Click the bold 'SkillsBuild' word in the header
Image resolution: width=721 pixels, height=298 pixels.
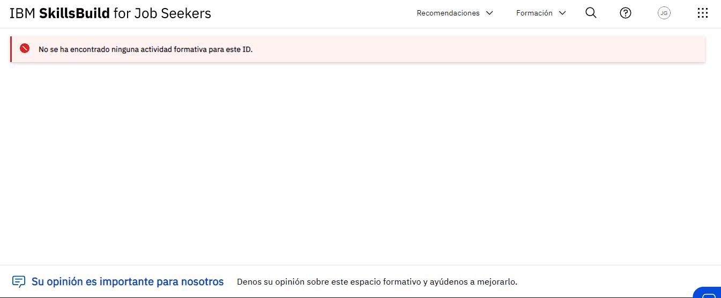[75, 13]
